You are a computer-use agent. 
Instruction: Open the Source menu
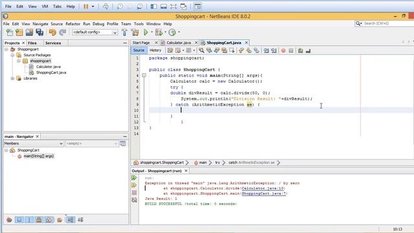pos(56,24)
